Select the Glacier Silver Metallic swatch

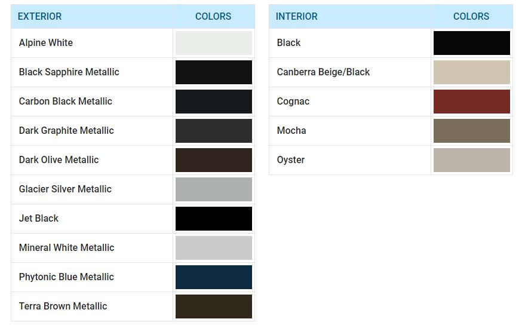click(x=213, y=189)
